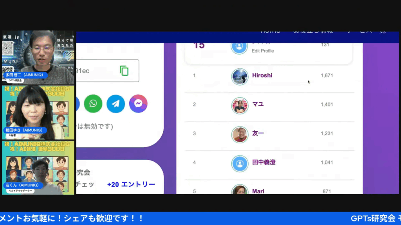Viewport: 401px width, 225px height.
Task: Click the rank 15 user's avatar icon
Action: (239, 47)
